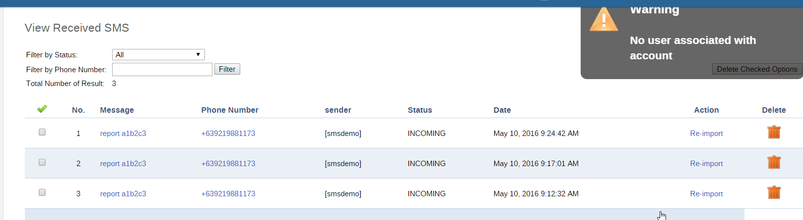Tick the checkbox for message 1
This screenshot has height=220, width=803.
[x=42, y=132]
